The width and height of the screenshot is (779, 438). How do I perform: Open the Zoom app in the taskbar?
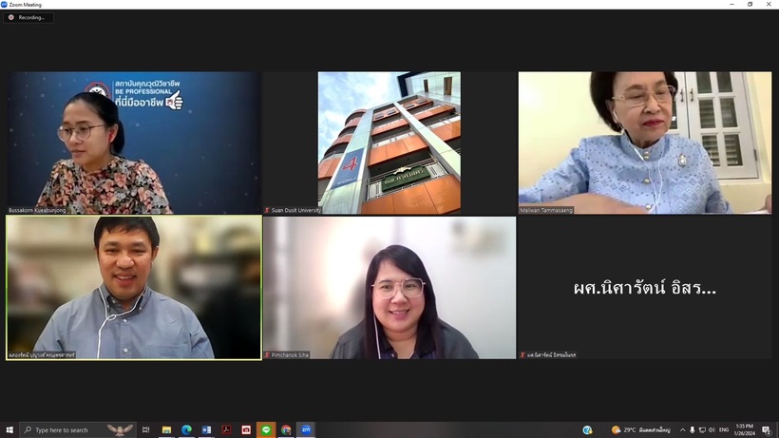pyautogui.click(x=306, y=430)
